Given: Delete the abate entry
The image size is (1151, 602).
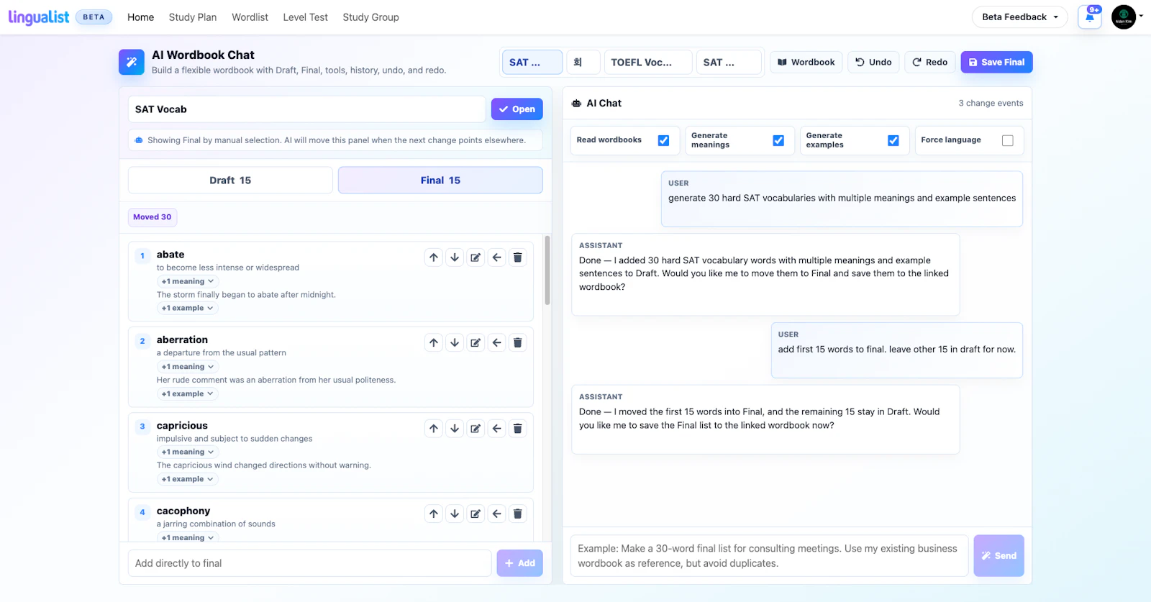Looking at the screenshot, I should click(x=517, y=257).
